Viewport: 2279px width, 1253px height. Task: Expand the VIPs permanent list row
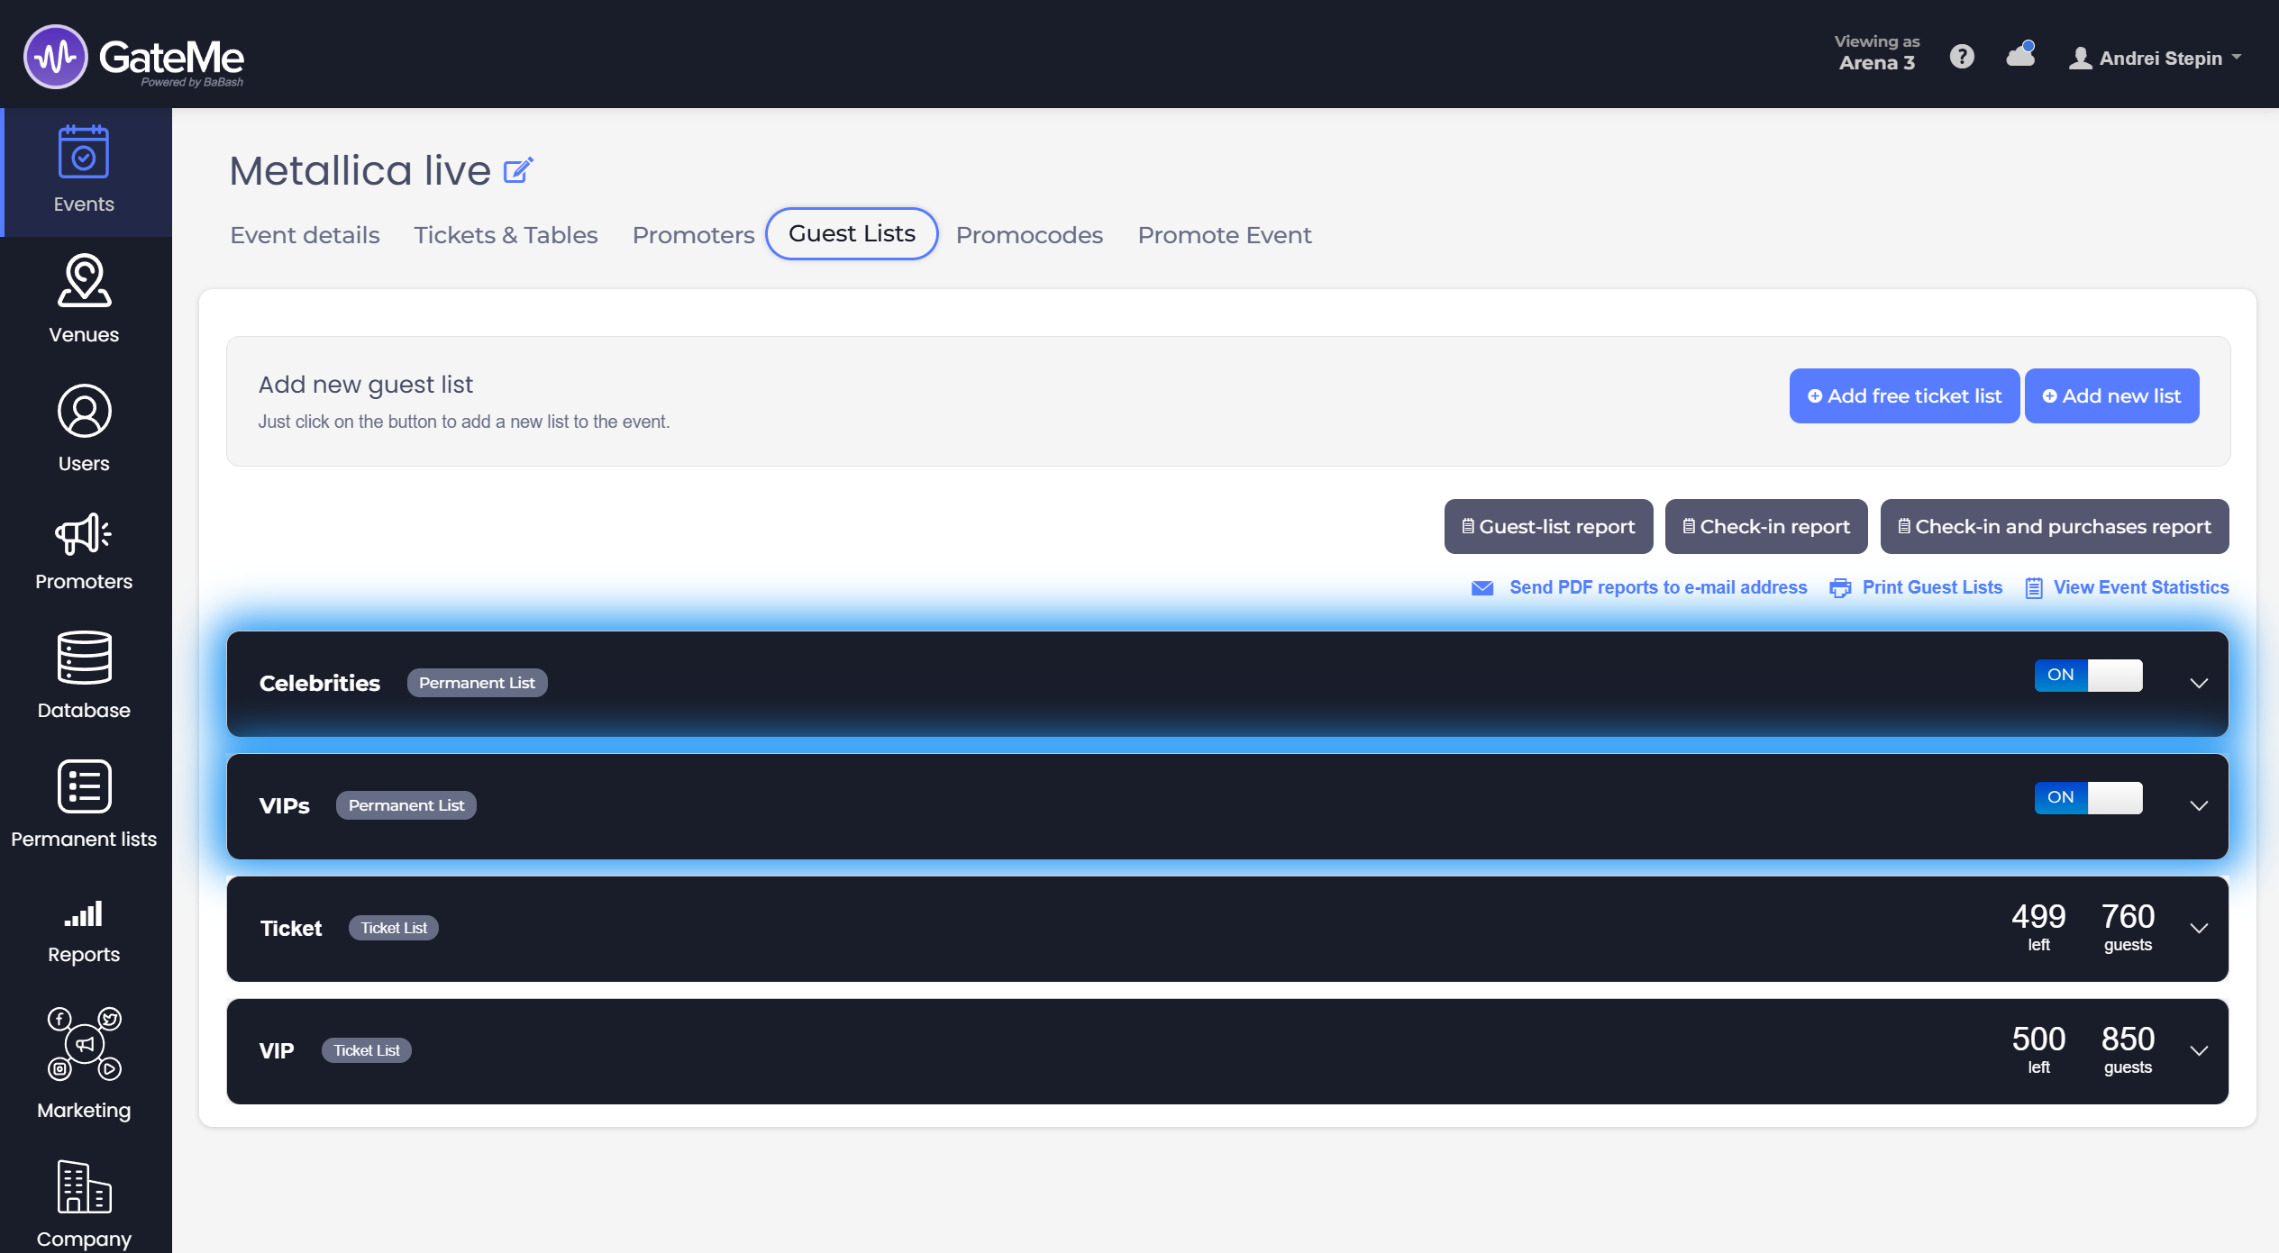point(2199,805)
